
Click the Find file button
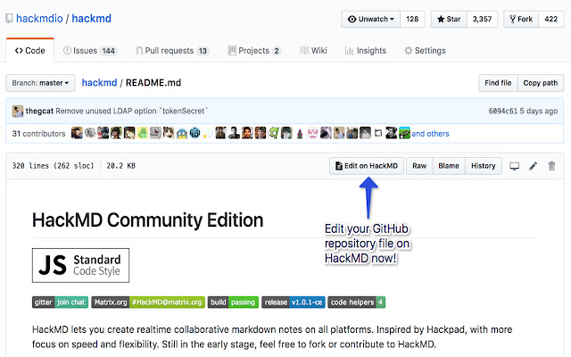(x=498, y=83)
